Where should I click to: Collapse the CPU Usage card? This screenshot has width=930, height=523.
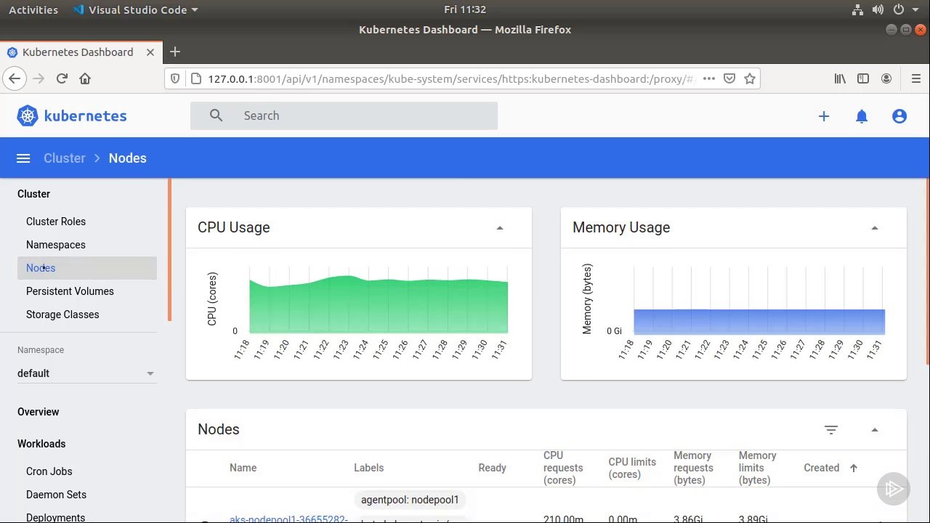[x=499, y=227]
